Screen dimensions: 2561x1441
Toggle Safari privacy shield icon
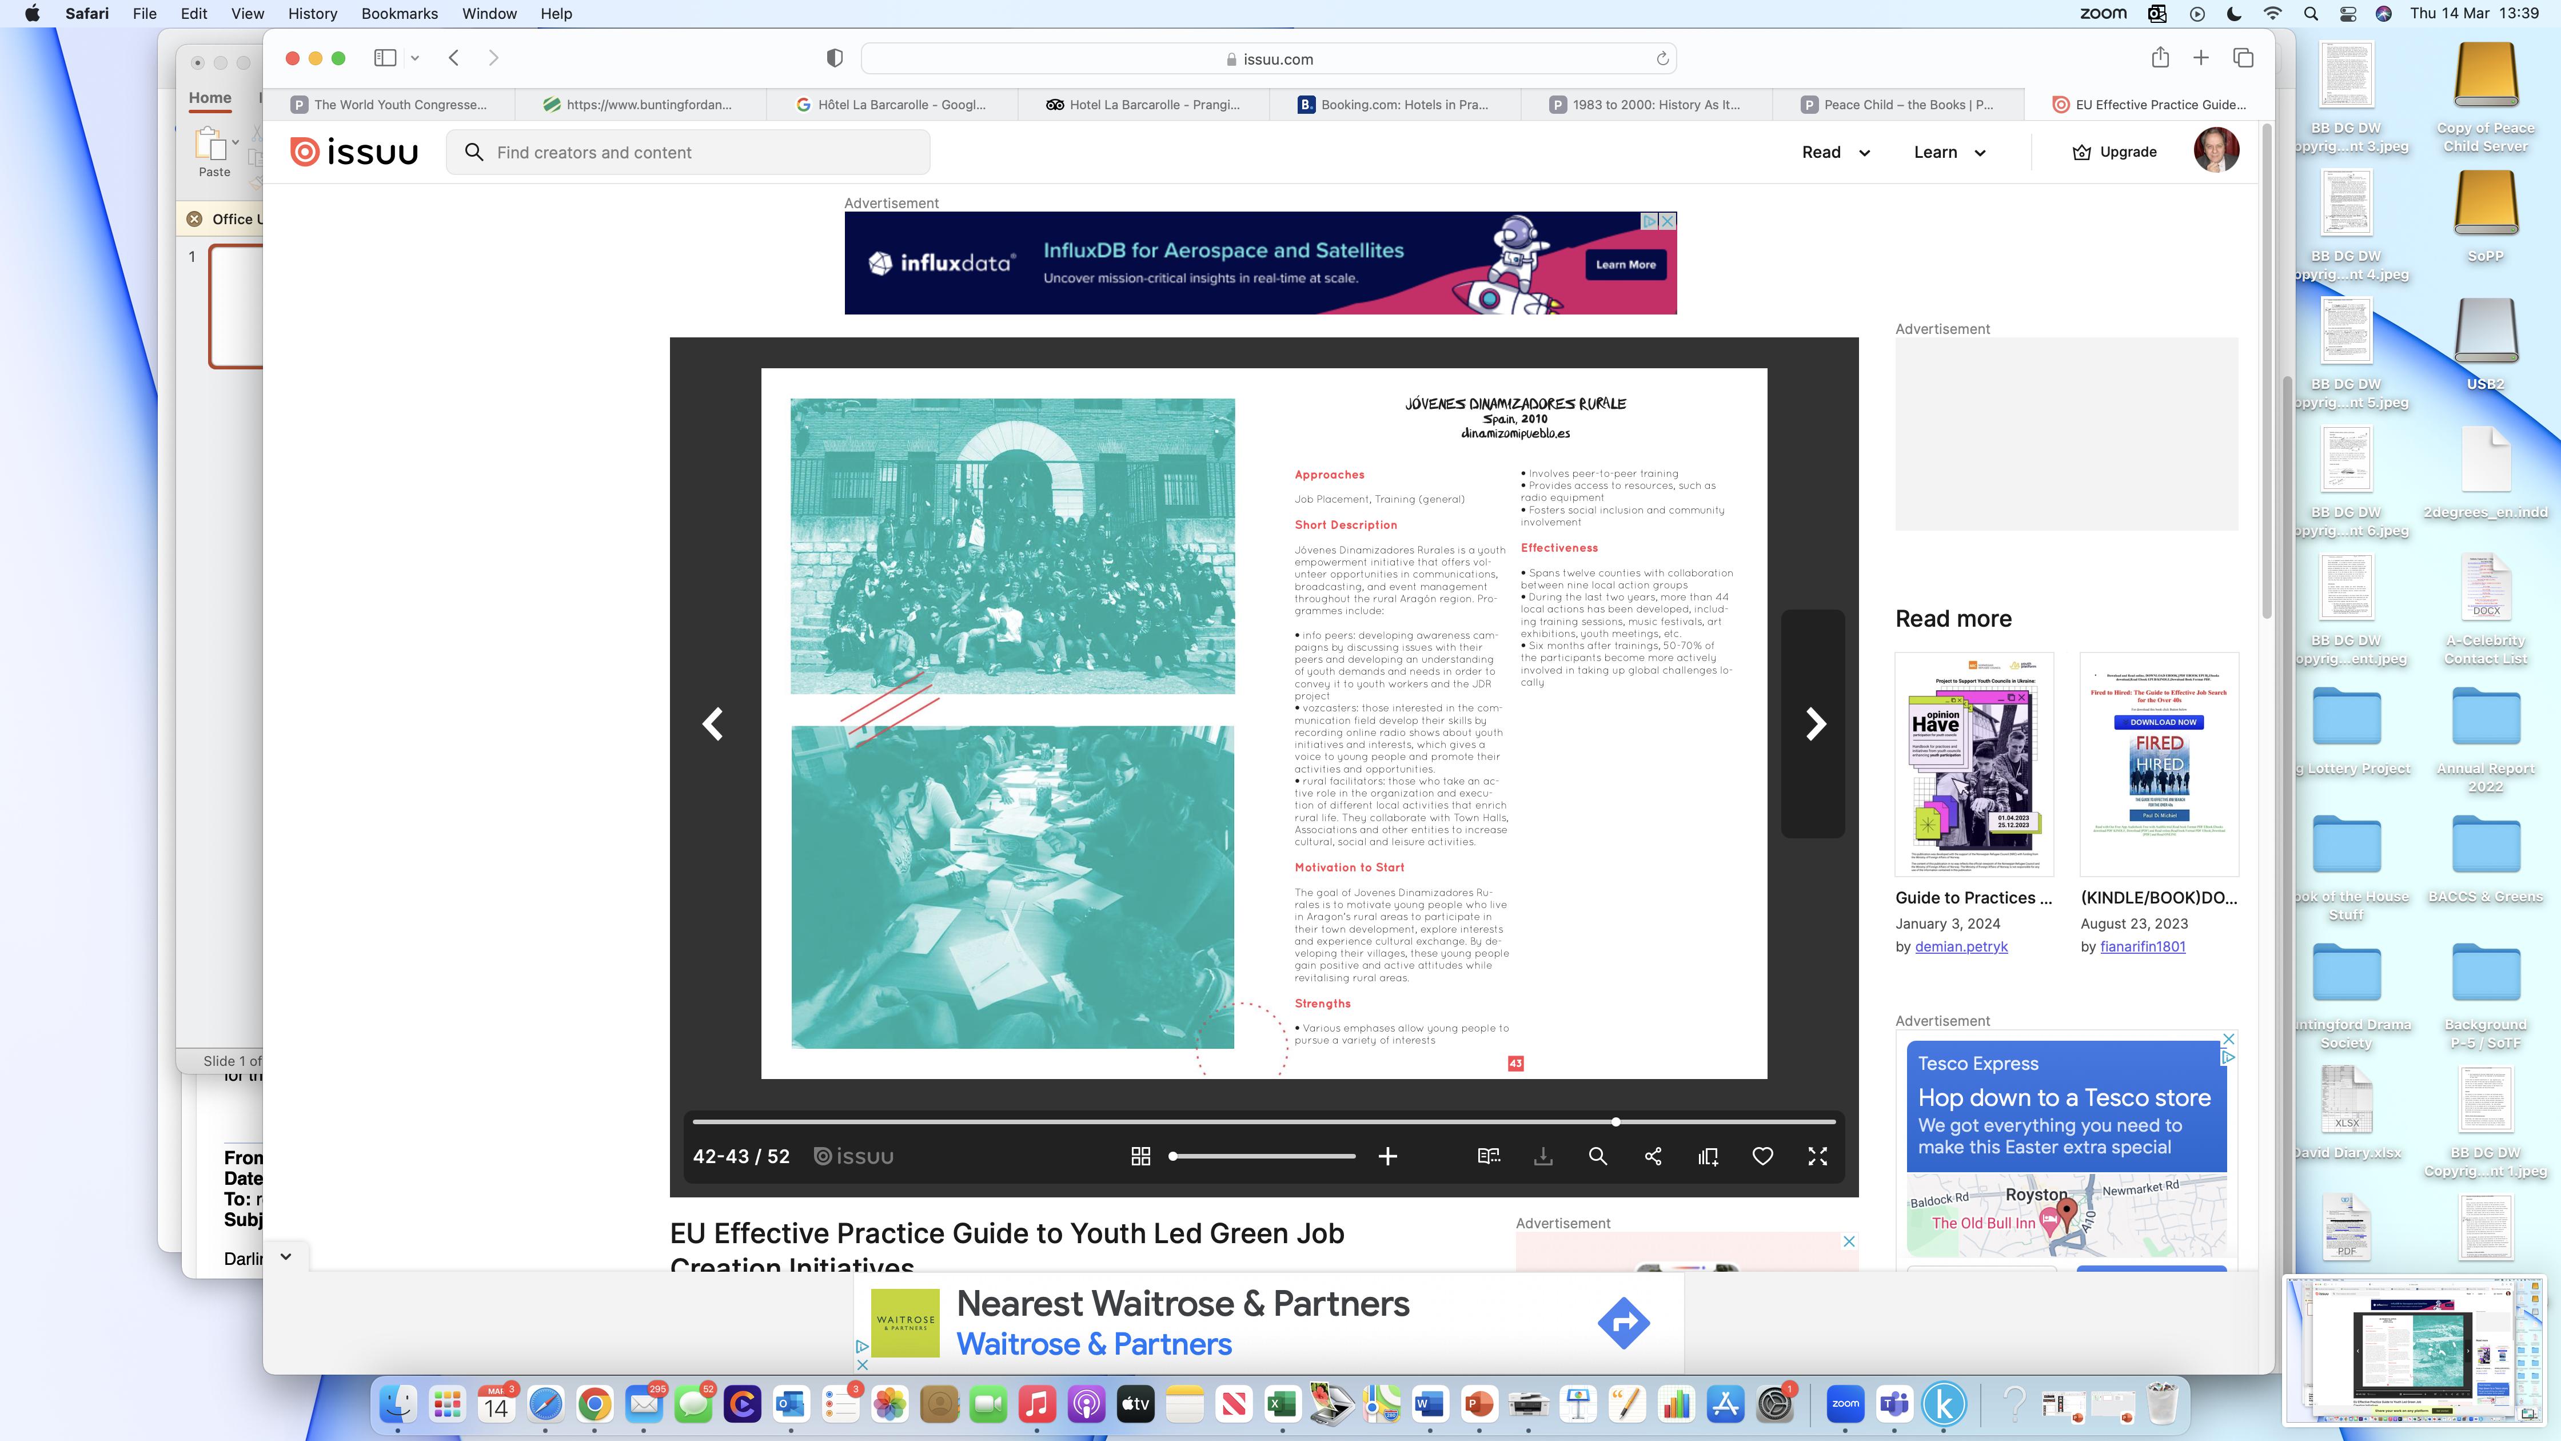click(x=834, y=59)
